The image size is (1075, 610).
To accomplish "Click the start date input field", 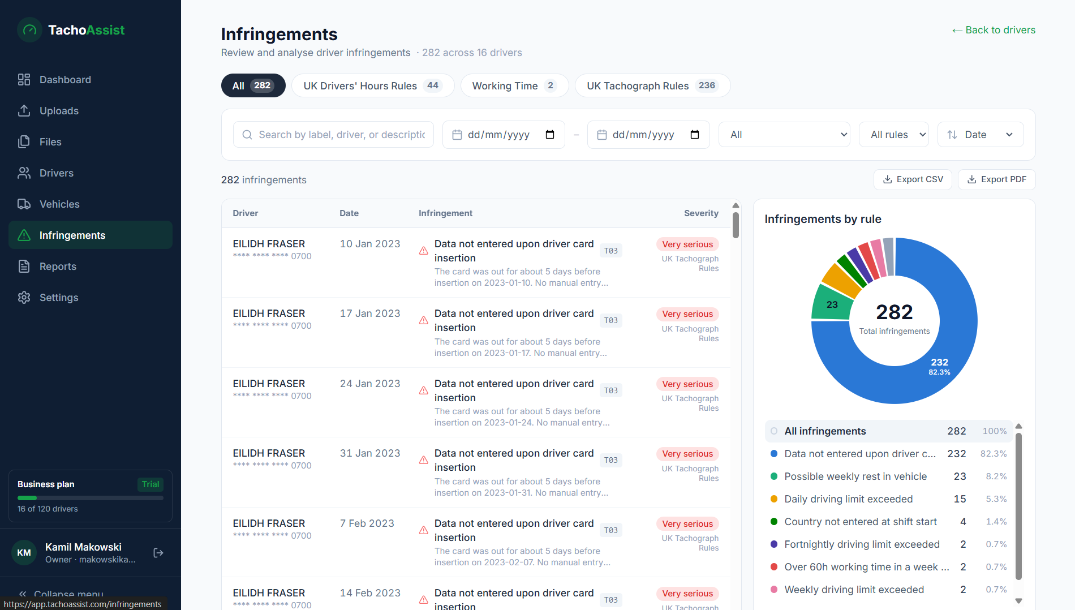I will click(x=504, y=135).
